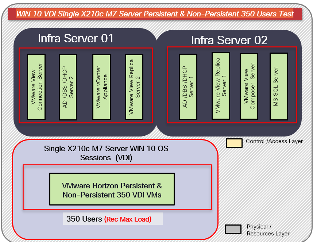Screen dimensions: 313x242
Task: Click the gray Physical / Resources Layer swatch
Action: 233,229
